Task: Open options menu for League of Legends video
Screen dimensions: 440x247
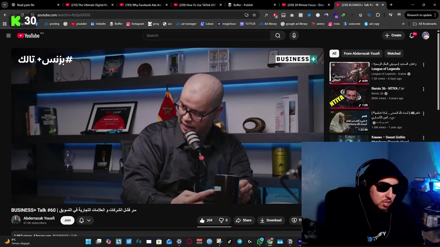Action: click(423, 64)
